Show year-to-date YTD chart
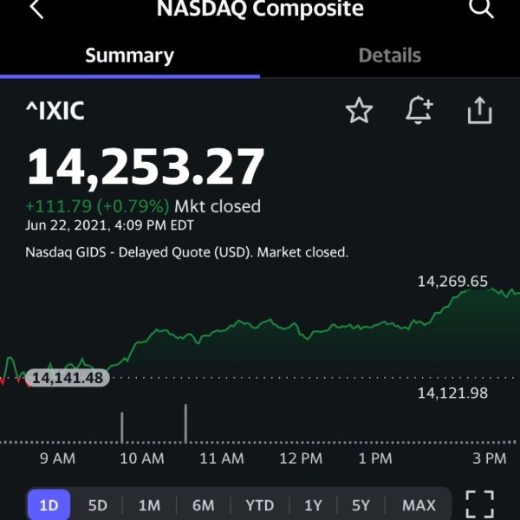Screen dimensions: 520x520 coord(260,505)
